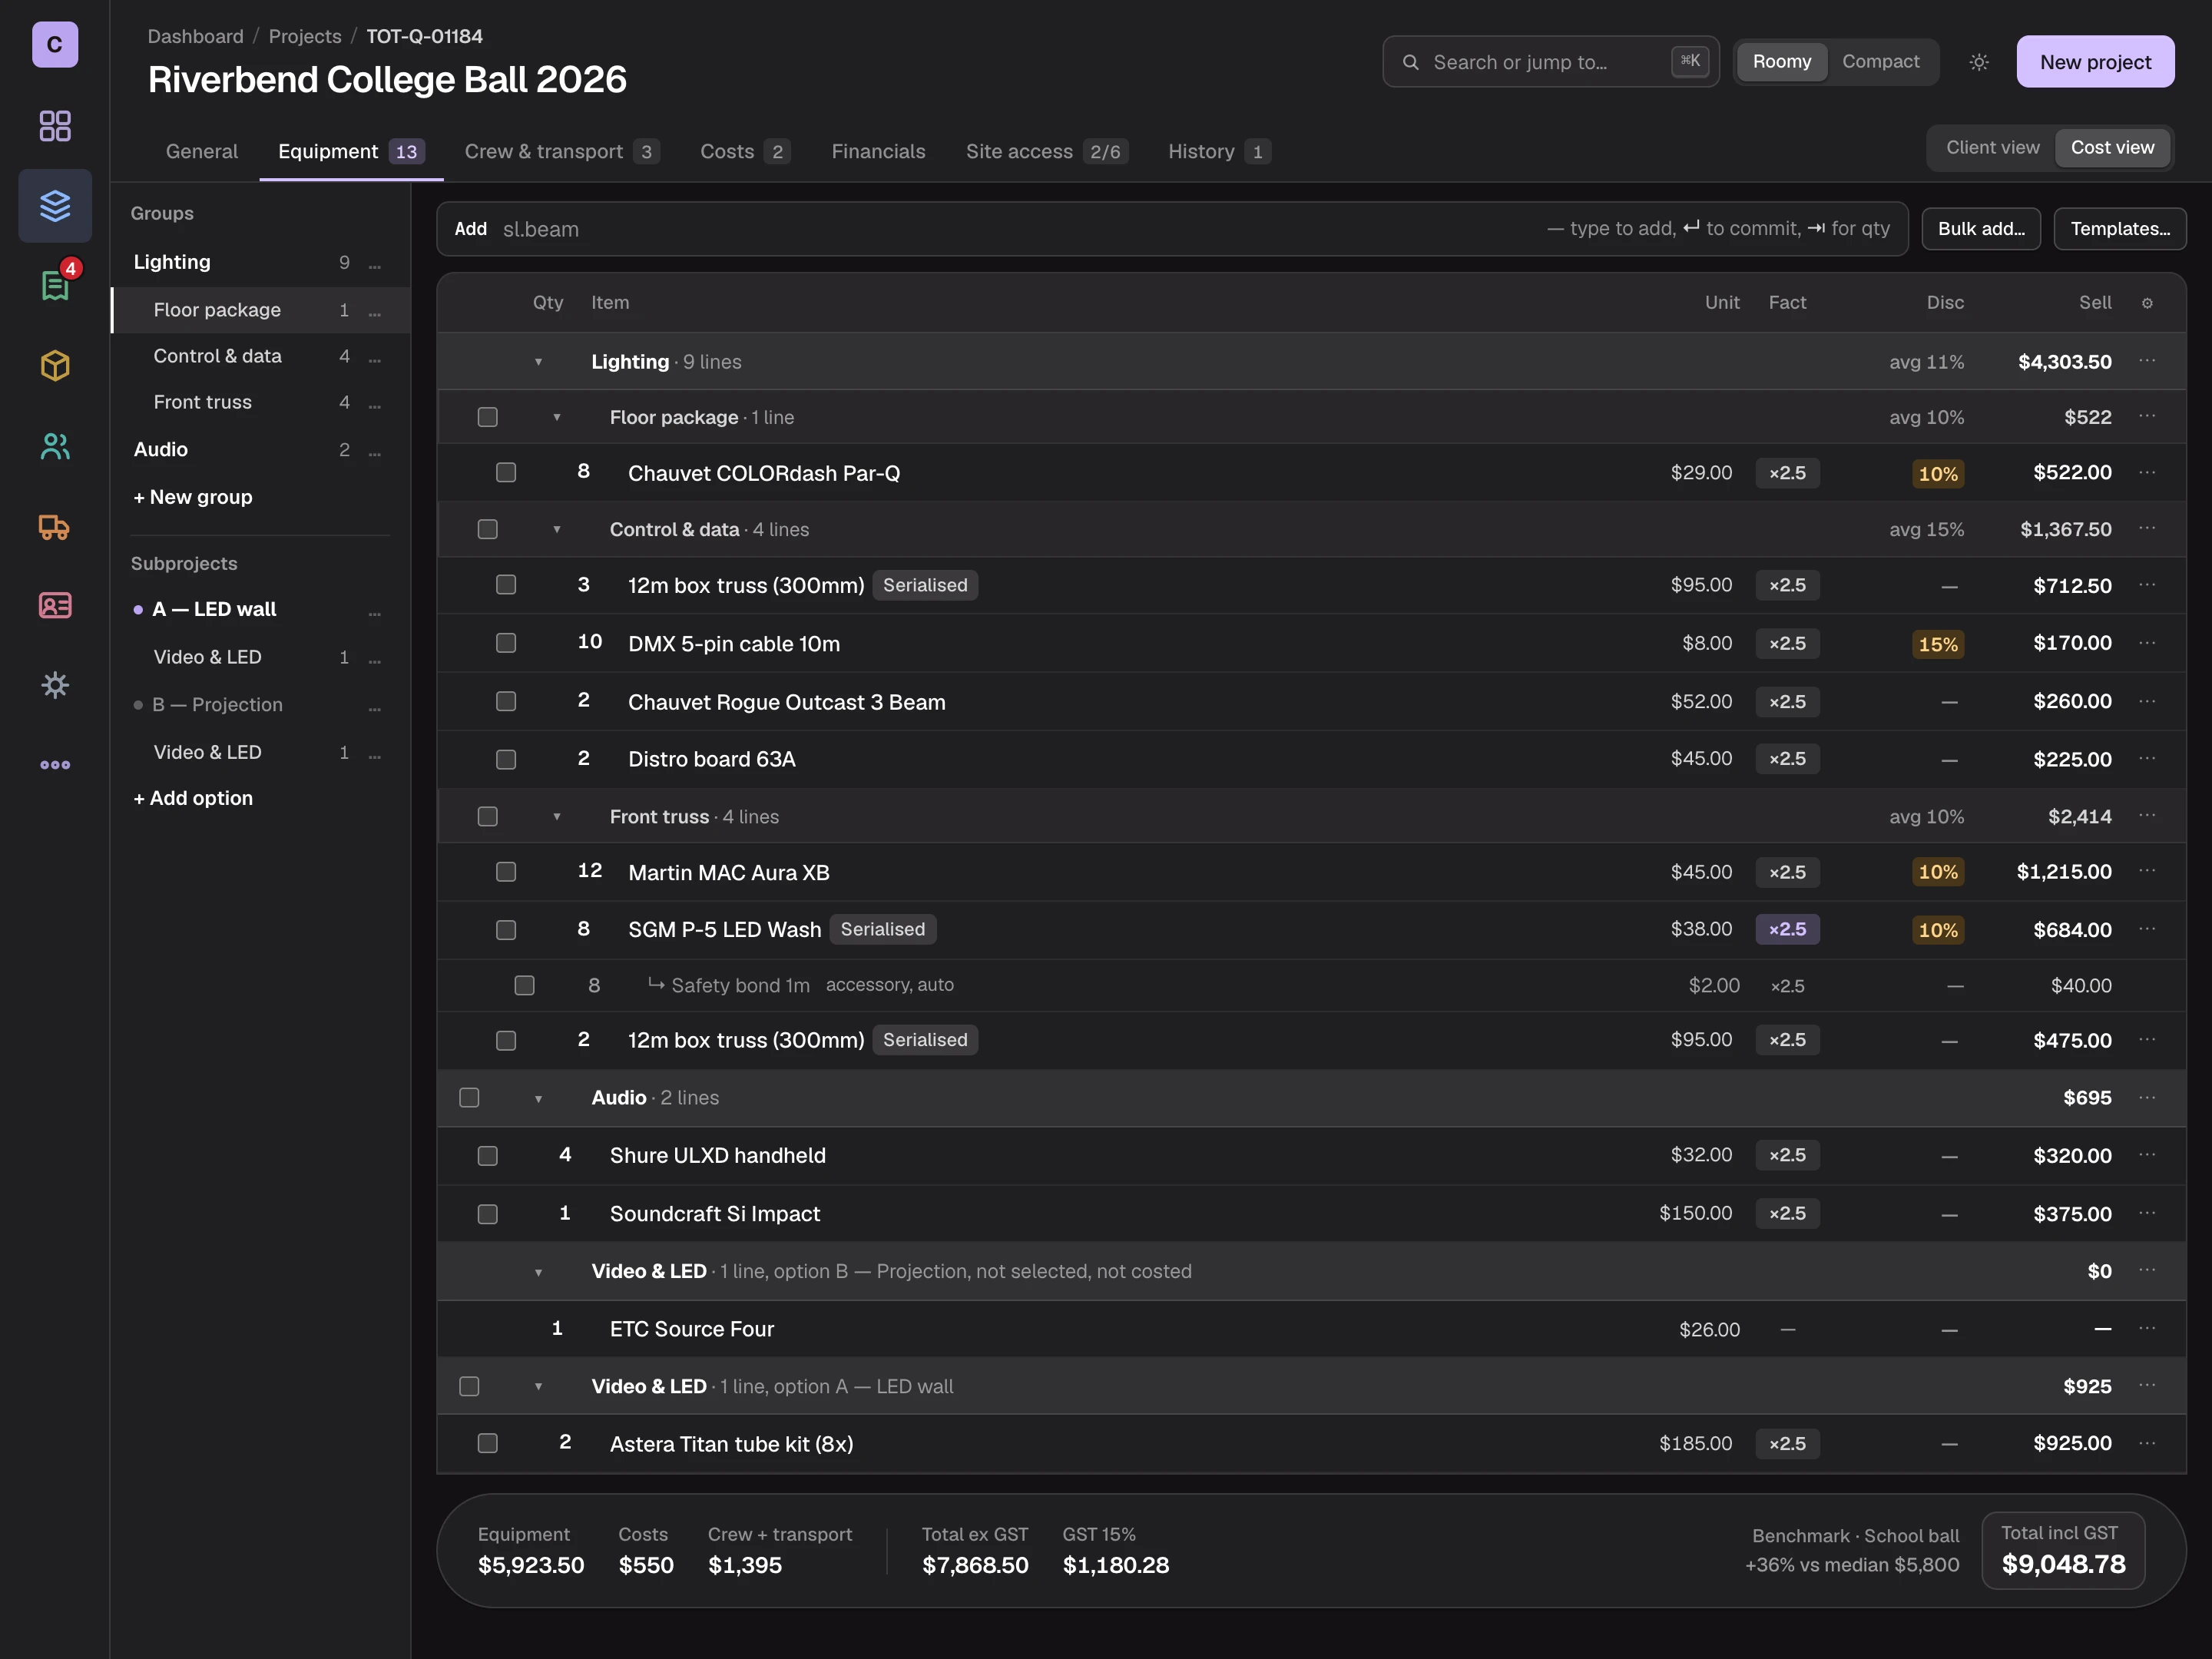Open row menu for Chauvet COLORdash Par-Q
Viewport: 2212px width, 1659px height.
[x=2147, y=472]
